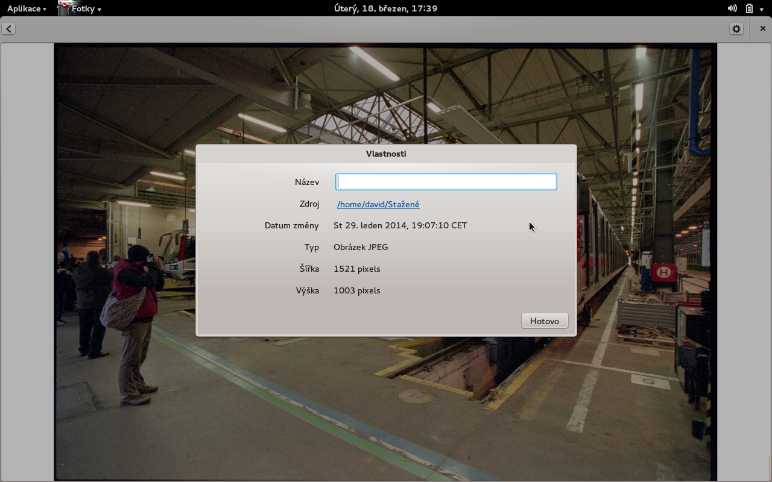This screenshot has width=772, height=482.
Task: Select the type value Obrázek JPEG
Action: click(x=361, y=247)
